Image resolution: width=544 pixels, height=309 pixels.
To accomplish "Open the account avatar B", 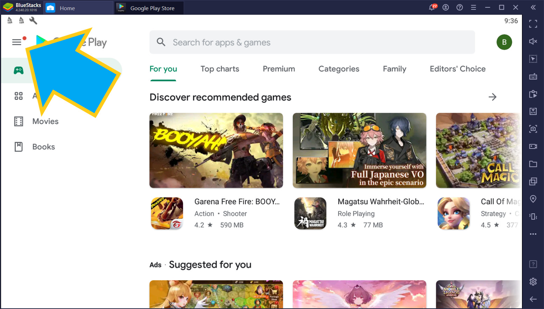I will point(504,42).
